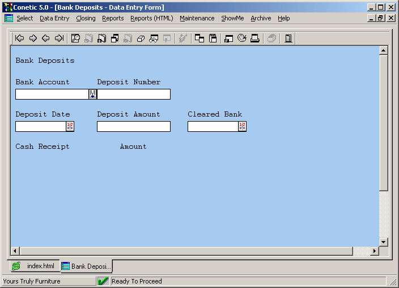Open the Cleared Bank date picker
This screenshot has height=288, width=399.
click(242, 126)
